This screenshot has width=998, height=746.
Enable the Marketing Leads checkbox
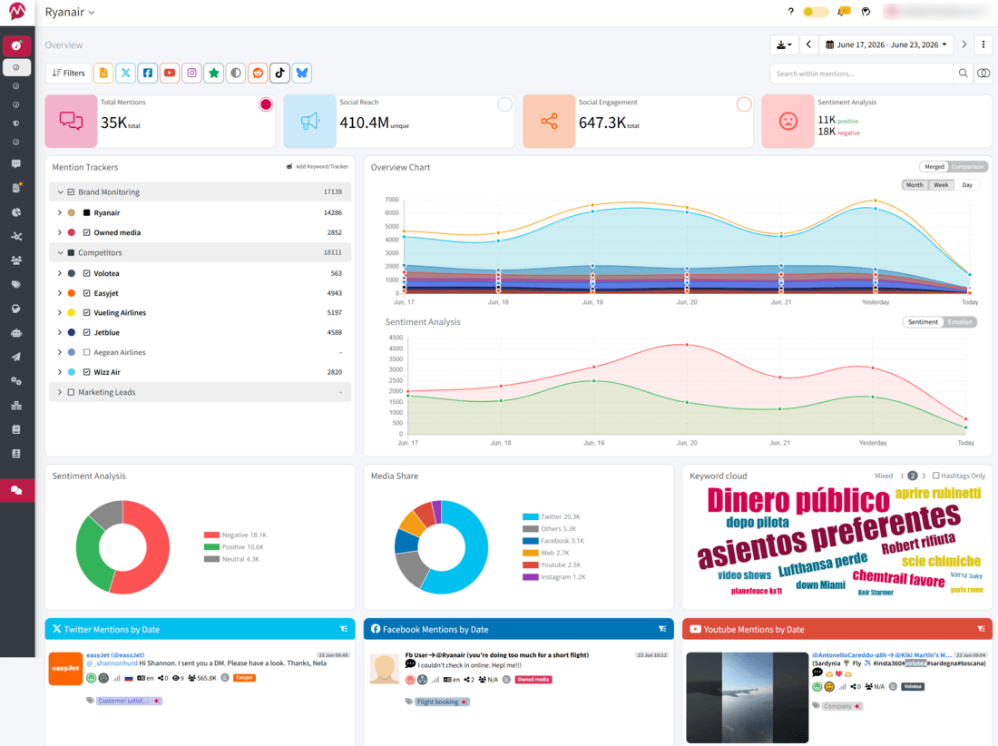coord(72,392)
